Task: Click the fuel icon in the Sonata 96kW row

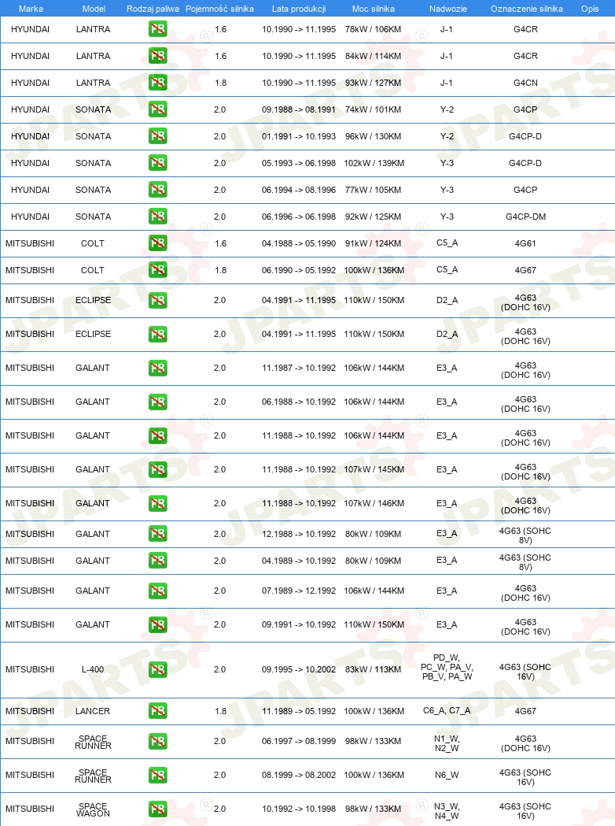Action: click(x=158, y=136)
